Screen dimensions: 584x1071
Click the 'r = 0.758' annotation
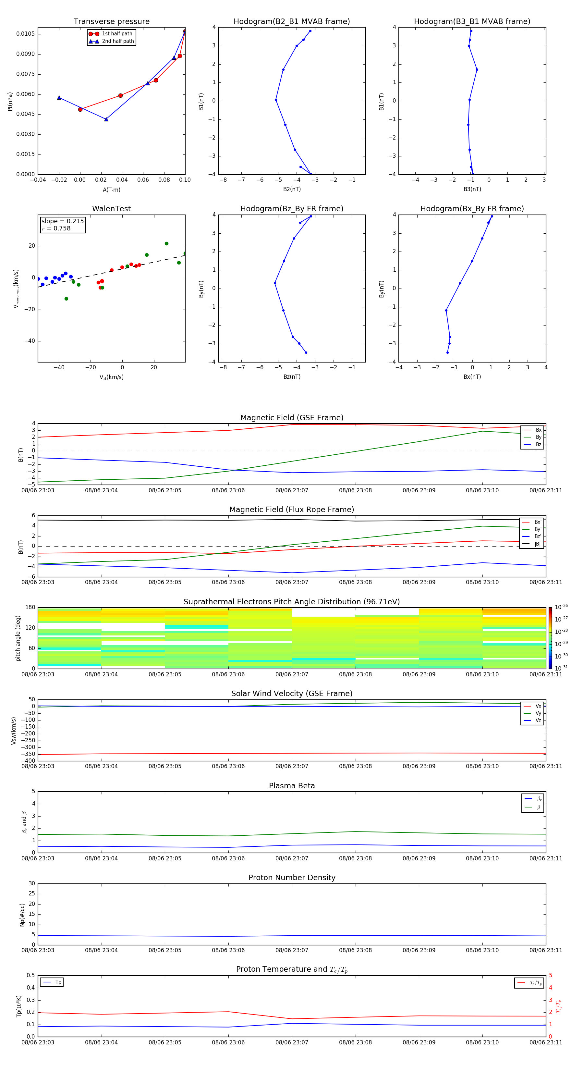[56, 228]
